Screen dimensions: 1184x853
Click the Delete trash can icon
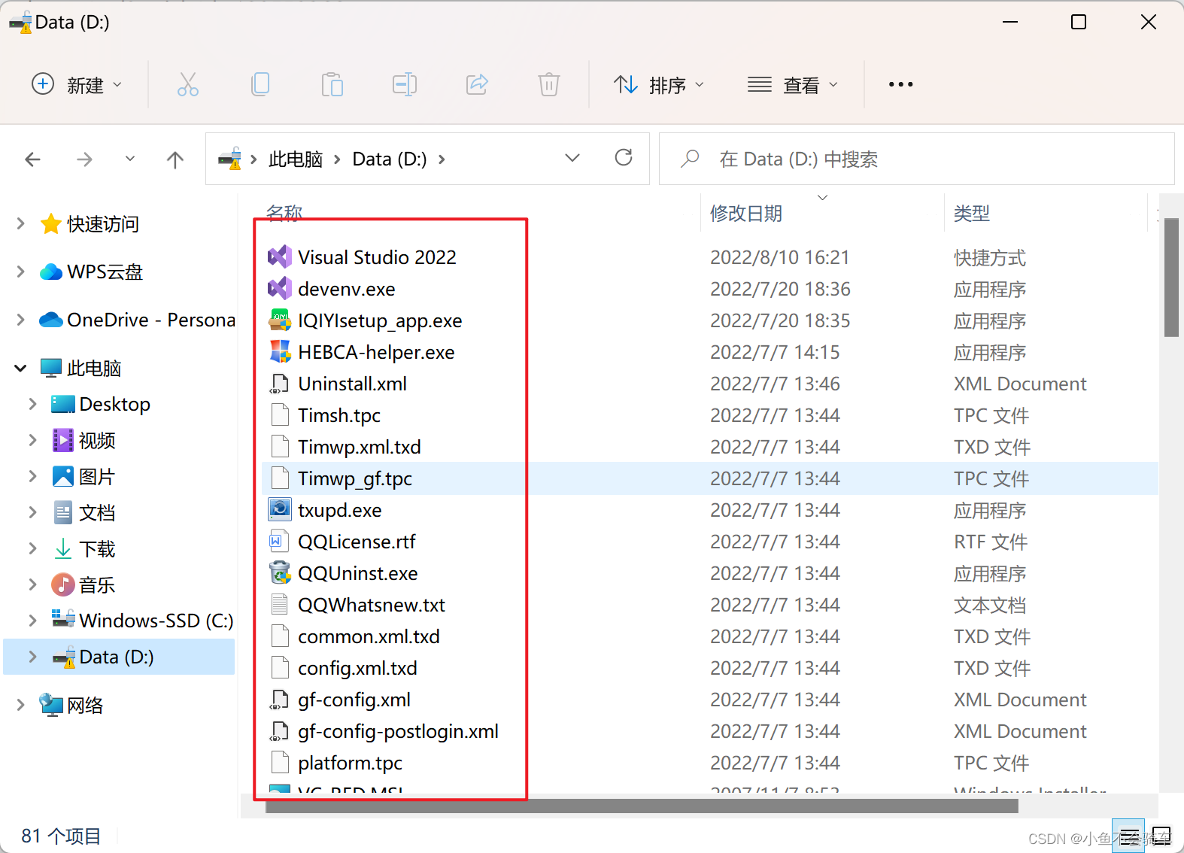(x=549, y=84)
